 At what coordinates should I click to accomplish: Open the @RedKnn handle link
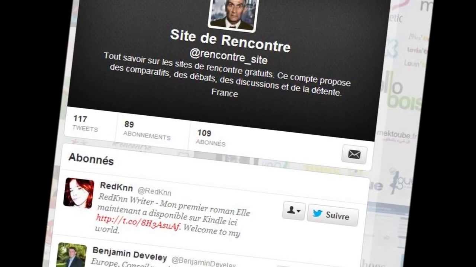[x=154, y=191]
